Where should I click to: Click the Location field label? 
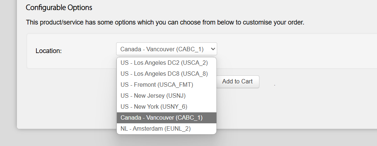click(49, 51)
